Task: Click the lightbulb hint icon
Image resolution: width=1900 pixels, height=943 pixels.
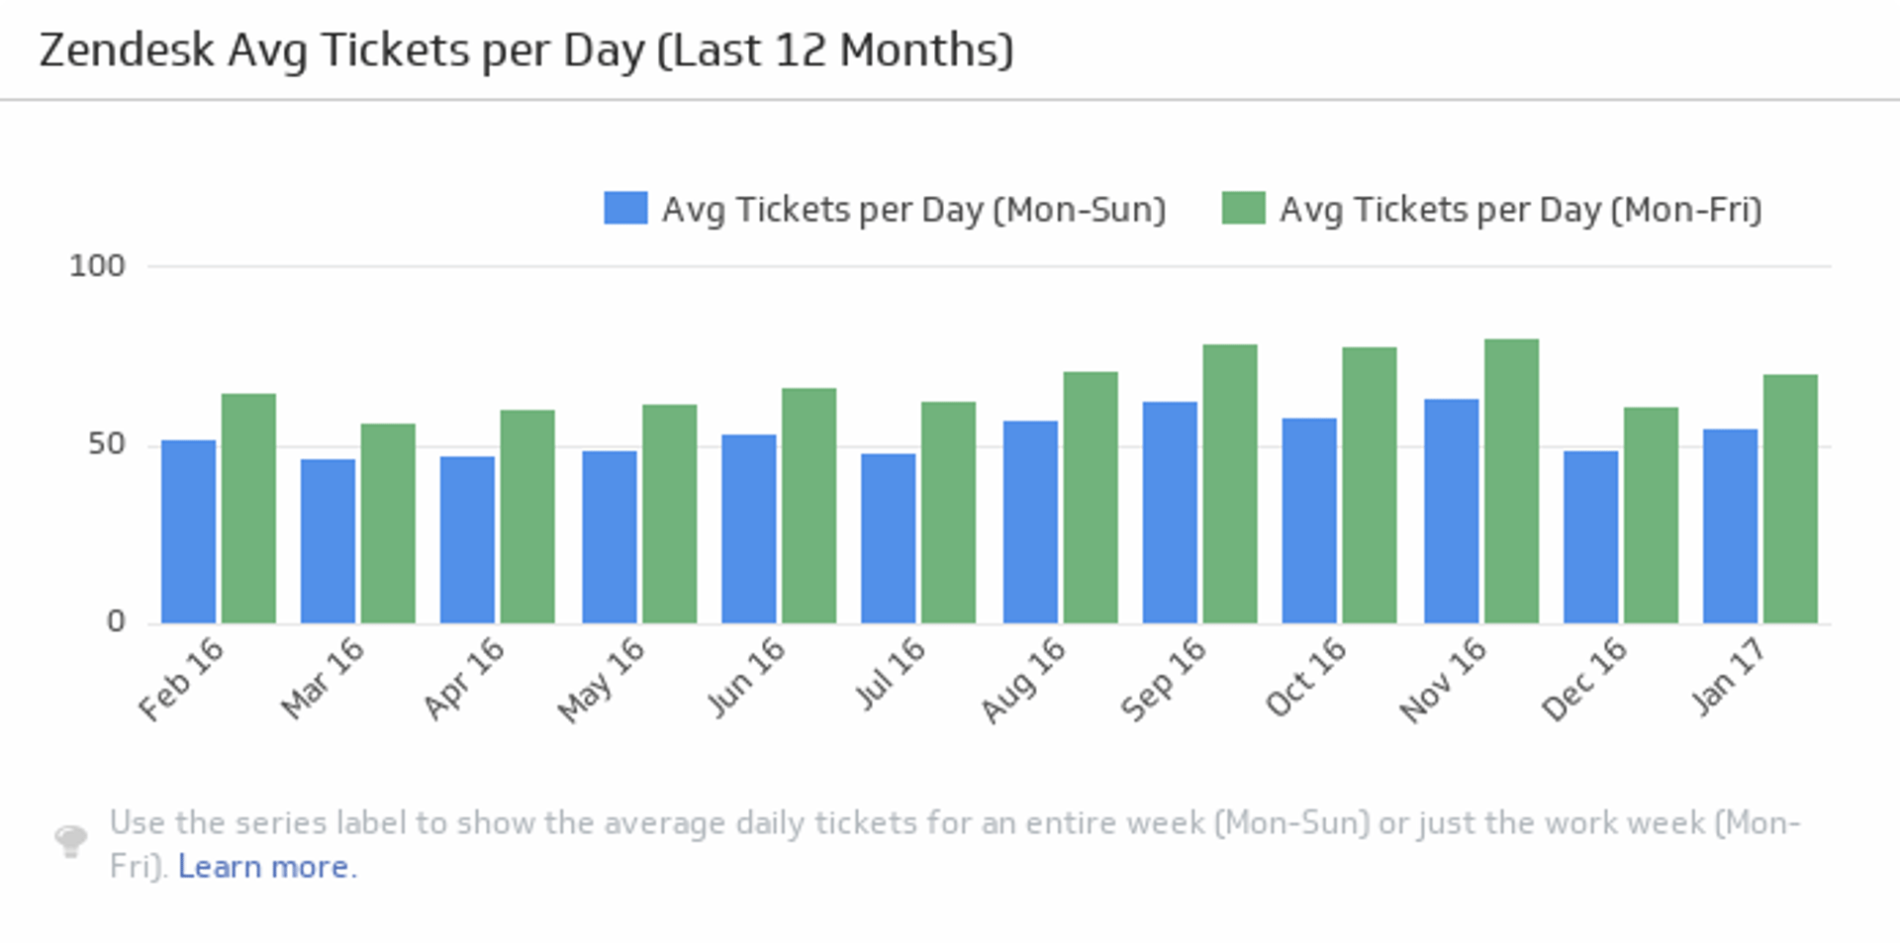Action: tap(70, 842)
